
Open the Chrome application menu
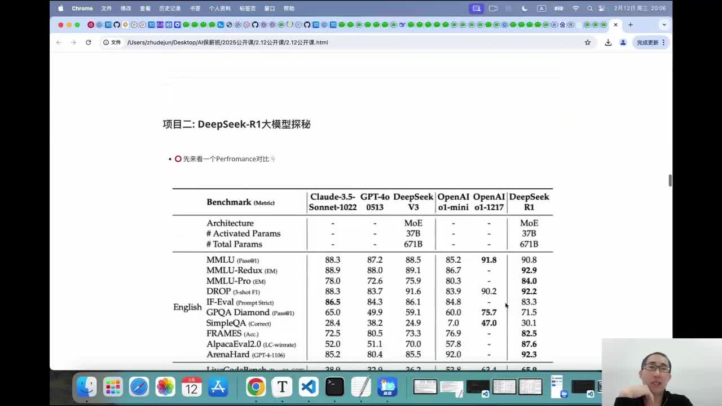point(82,8)
